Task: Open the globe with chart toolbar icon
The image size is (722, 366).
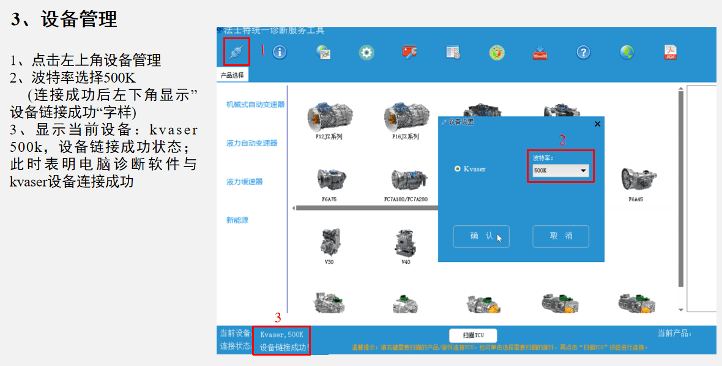Action: (323, 53)
